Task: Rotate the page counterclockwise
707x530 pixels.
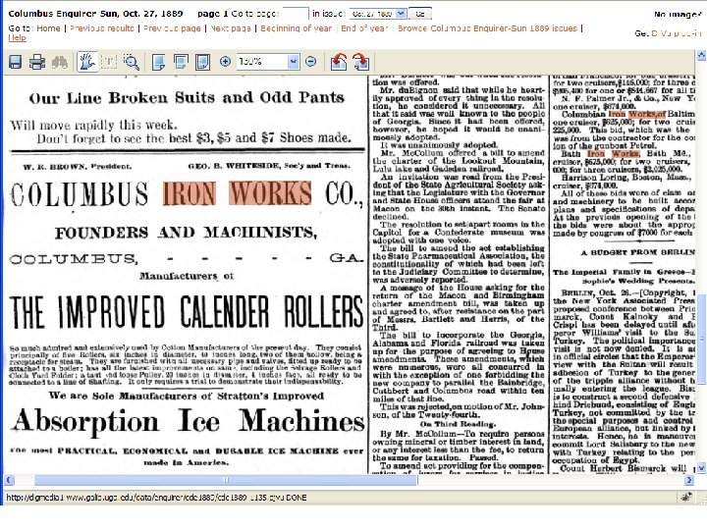Action: [339, 62]
